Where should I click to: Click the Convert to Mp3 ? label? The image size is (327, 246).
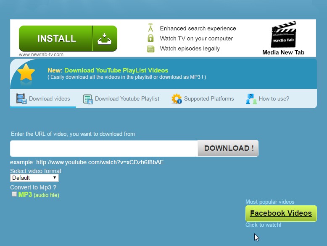click(x=33, y=187)
